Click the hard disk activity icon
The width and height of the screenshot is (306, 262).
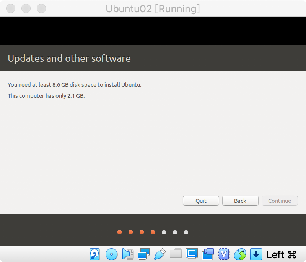coord(94,254)
